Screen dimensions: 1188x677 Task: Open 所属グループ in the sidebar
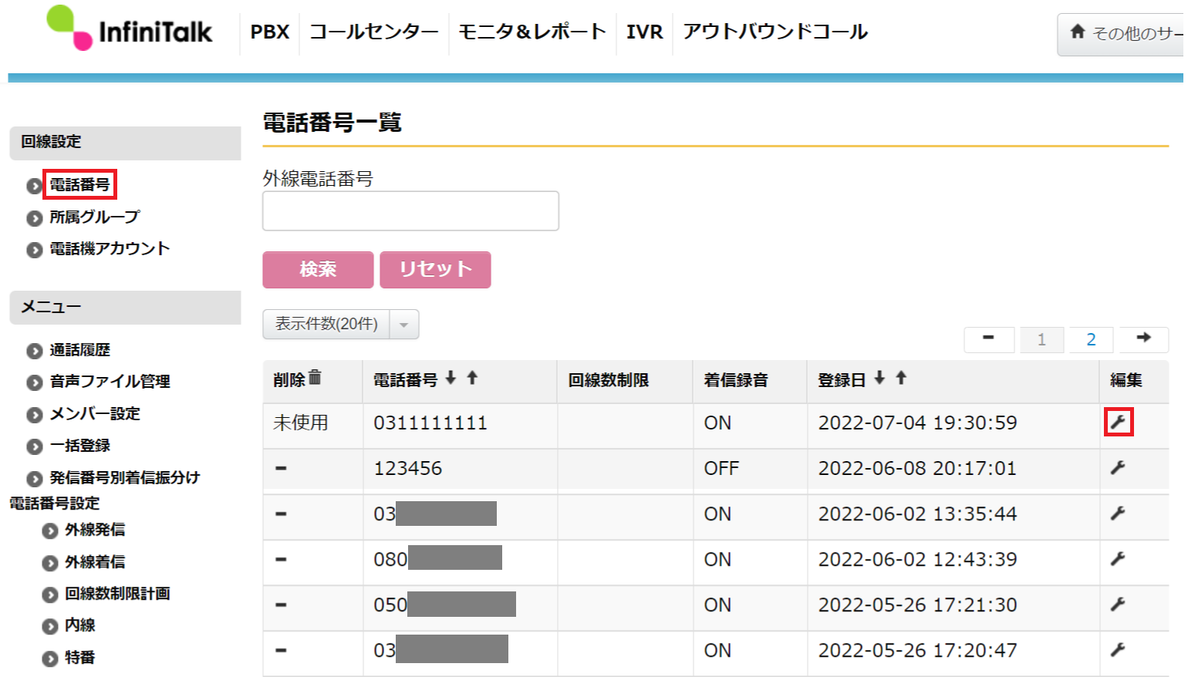pos(95,217)
